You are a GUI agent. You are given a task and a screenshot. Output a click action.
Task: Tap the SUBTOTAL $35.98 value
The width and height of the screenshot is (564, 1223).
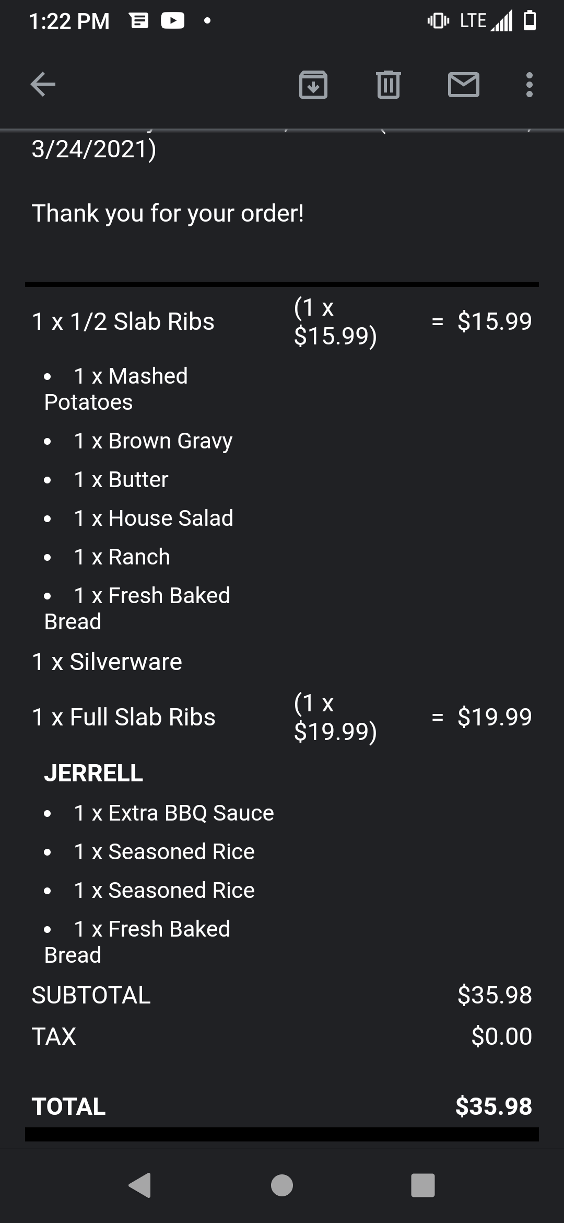[495, 995]
